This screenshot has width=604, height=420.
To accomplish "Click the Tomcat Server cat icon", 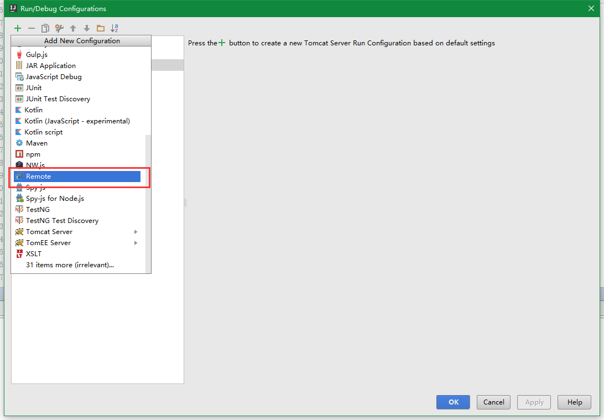I will 19,231.
